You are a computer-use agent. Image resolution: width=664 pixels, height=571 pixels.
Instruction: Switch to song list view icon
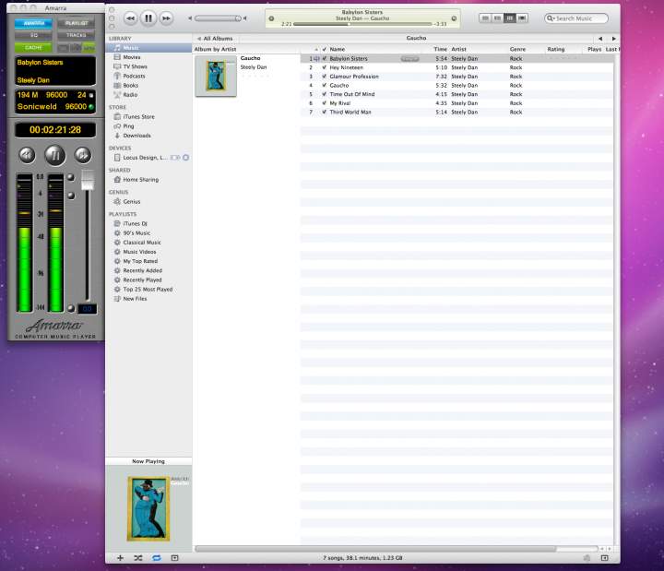click(x=485, y=18)
